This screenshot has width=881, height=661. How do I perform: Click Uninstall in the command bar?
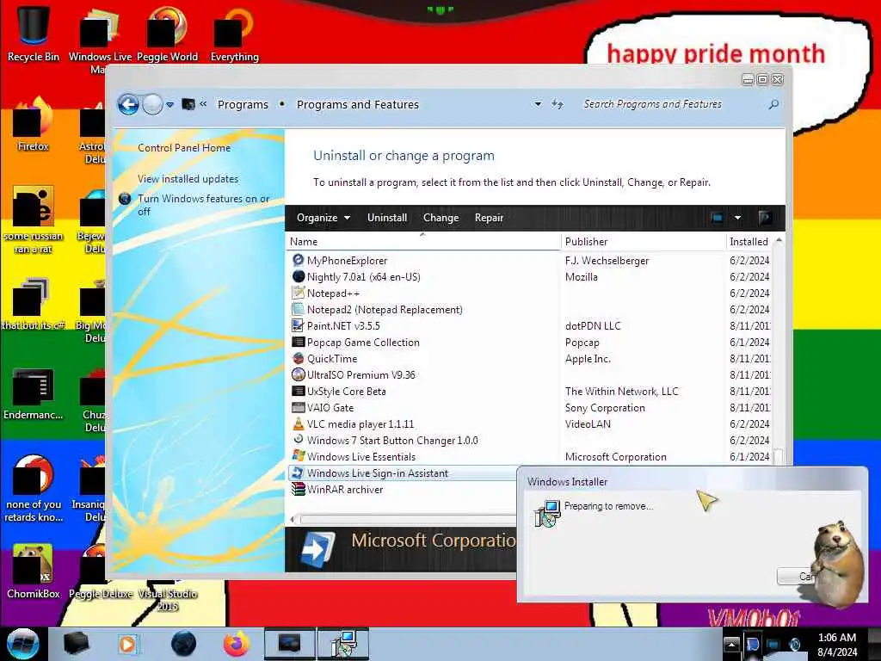coord(387,218)
